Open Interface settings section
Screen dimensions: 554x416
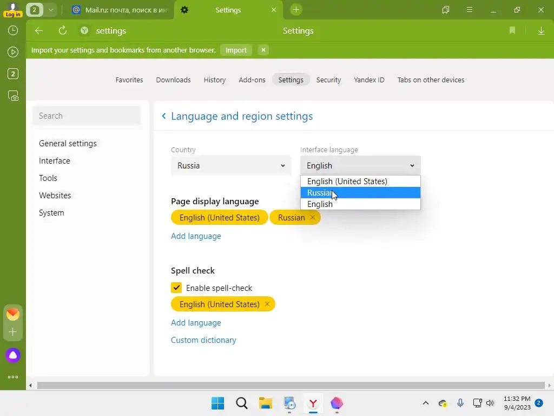click(55, 160)
